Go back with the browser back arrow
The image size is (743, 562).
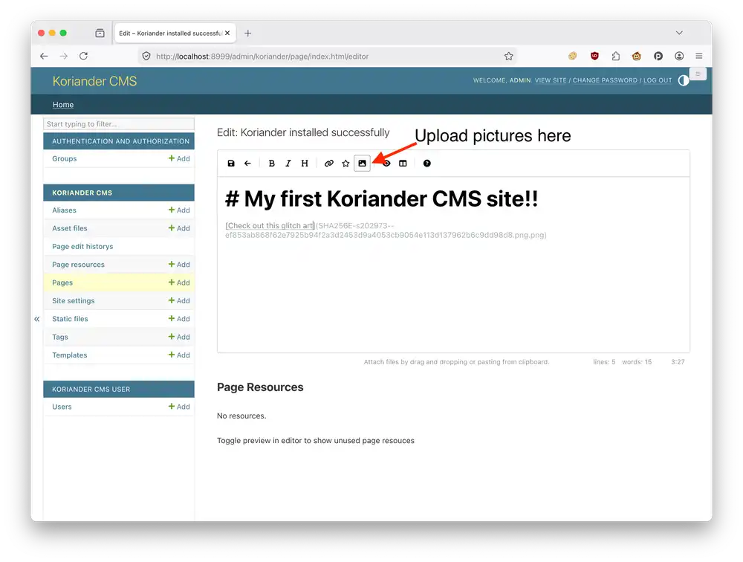(x=44, y=56)
